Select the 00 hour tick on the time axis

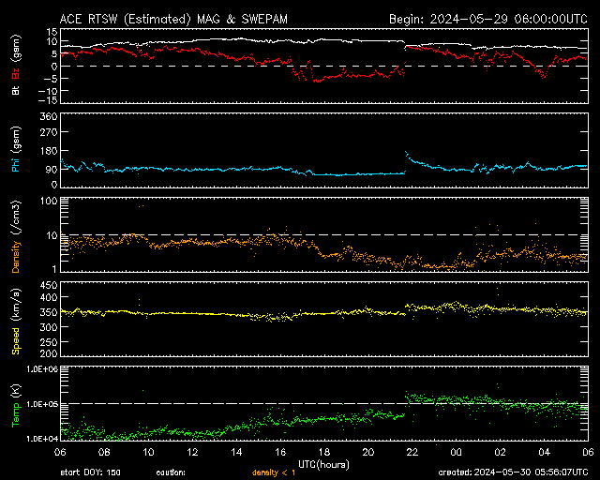[x=456, y=451]
